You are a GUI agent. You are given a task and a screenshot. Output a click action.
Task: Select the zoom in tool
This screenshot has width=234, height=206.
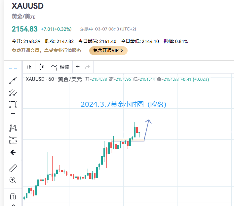pos(13,180)
